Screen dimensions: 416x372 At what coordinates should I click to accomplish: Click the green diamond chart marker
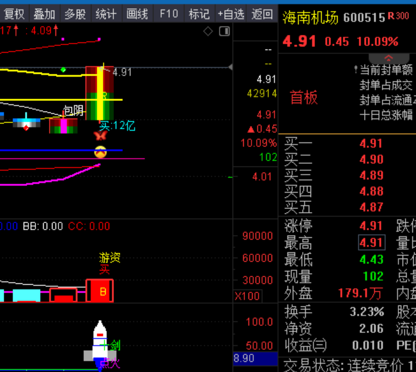point(63,70)
